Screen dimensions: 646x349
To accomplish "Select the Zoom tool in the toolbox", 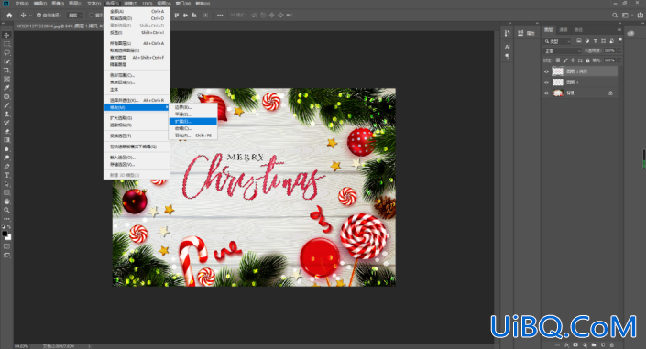I will (x=6, y=210).
